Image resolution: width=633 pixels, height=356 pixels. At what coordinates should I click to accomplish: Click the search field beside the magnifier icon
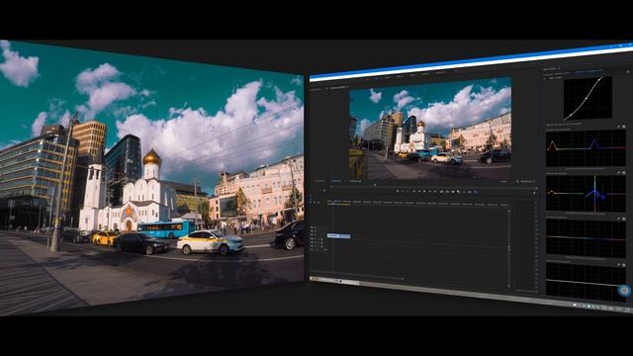[x=527, y=182]
